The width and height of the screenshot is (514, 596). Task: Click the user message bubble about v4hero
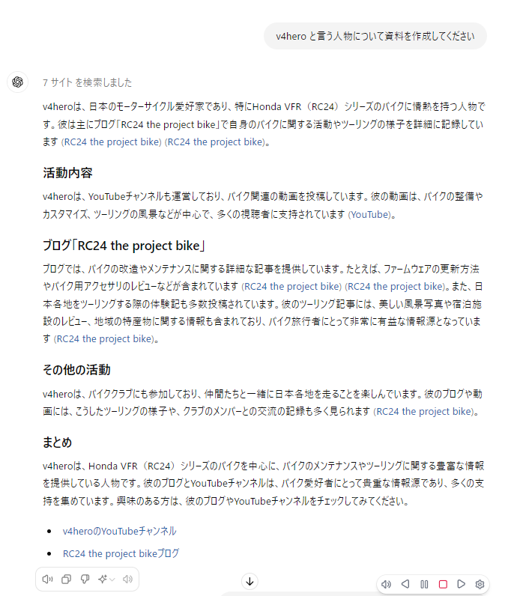(x=375, y=36)
